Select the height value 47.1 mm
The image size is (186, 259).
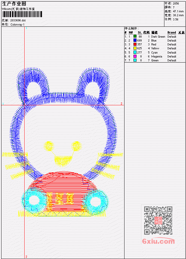[178, 11]
